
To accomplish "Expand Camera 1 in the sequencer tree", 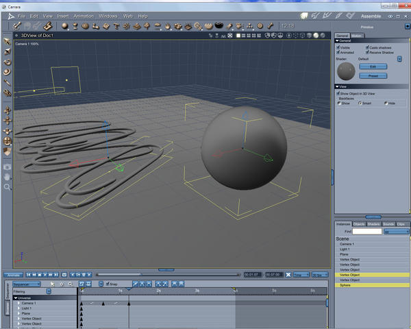I will click(19, 303).
